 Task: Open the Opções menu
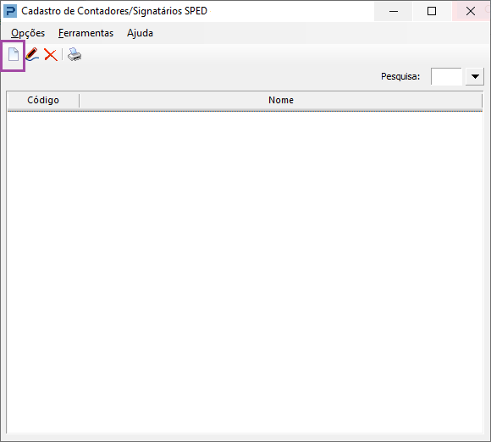coord(28,33)
